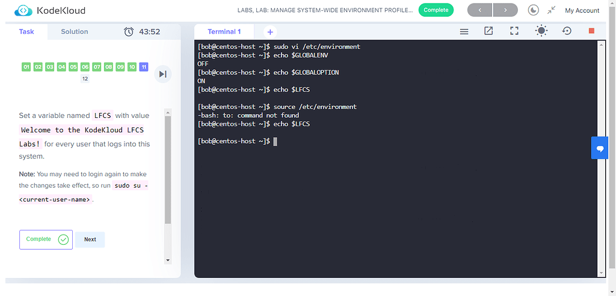
Task: Click the 'sudo su -' command in note
Action: pyautogui.click(x=131, y=185)
